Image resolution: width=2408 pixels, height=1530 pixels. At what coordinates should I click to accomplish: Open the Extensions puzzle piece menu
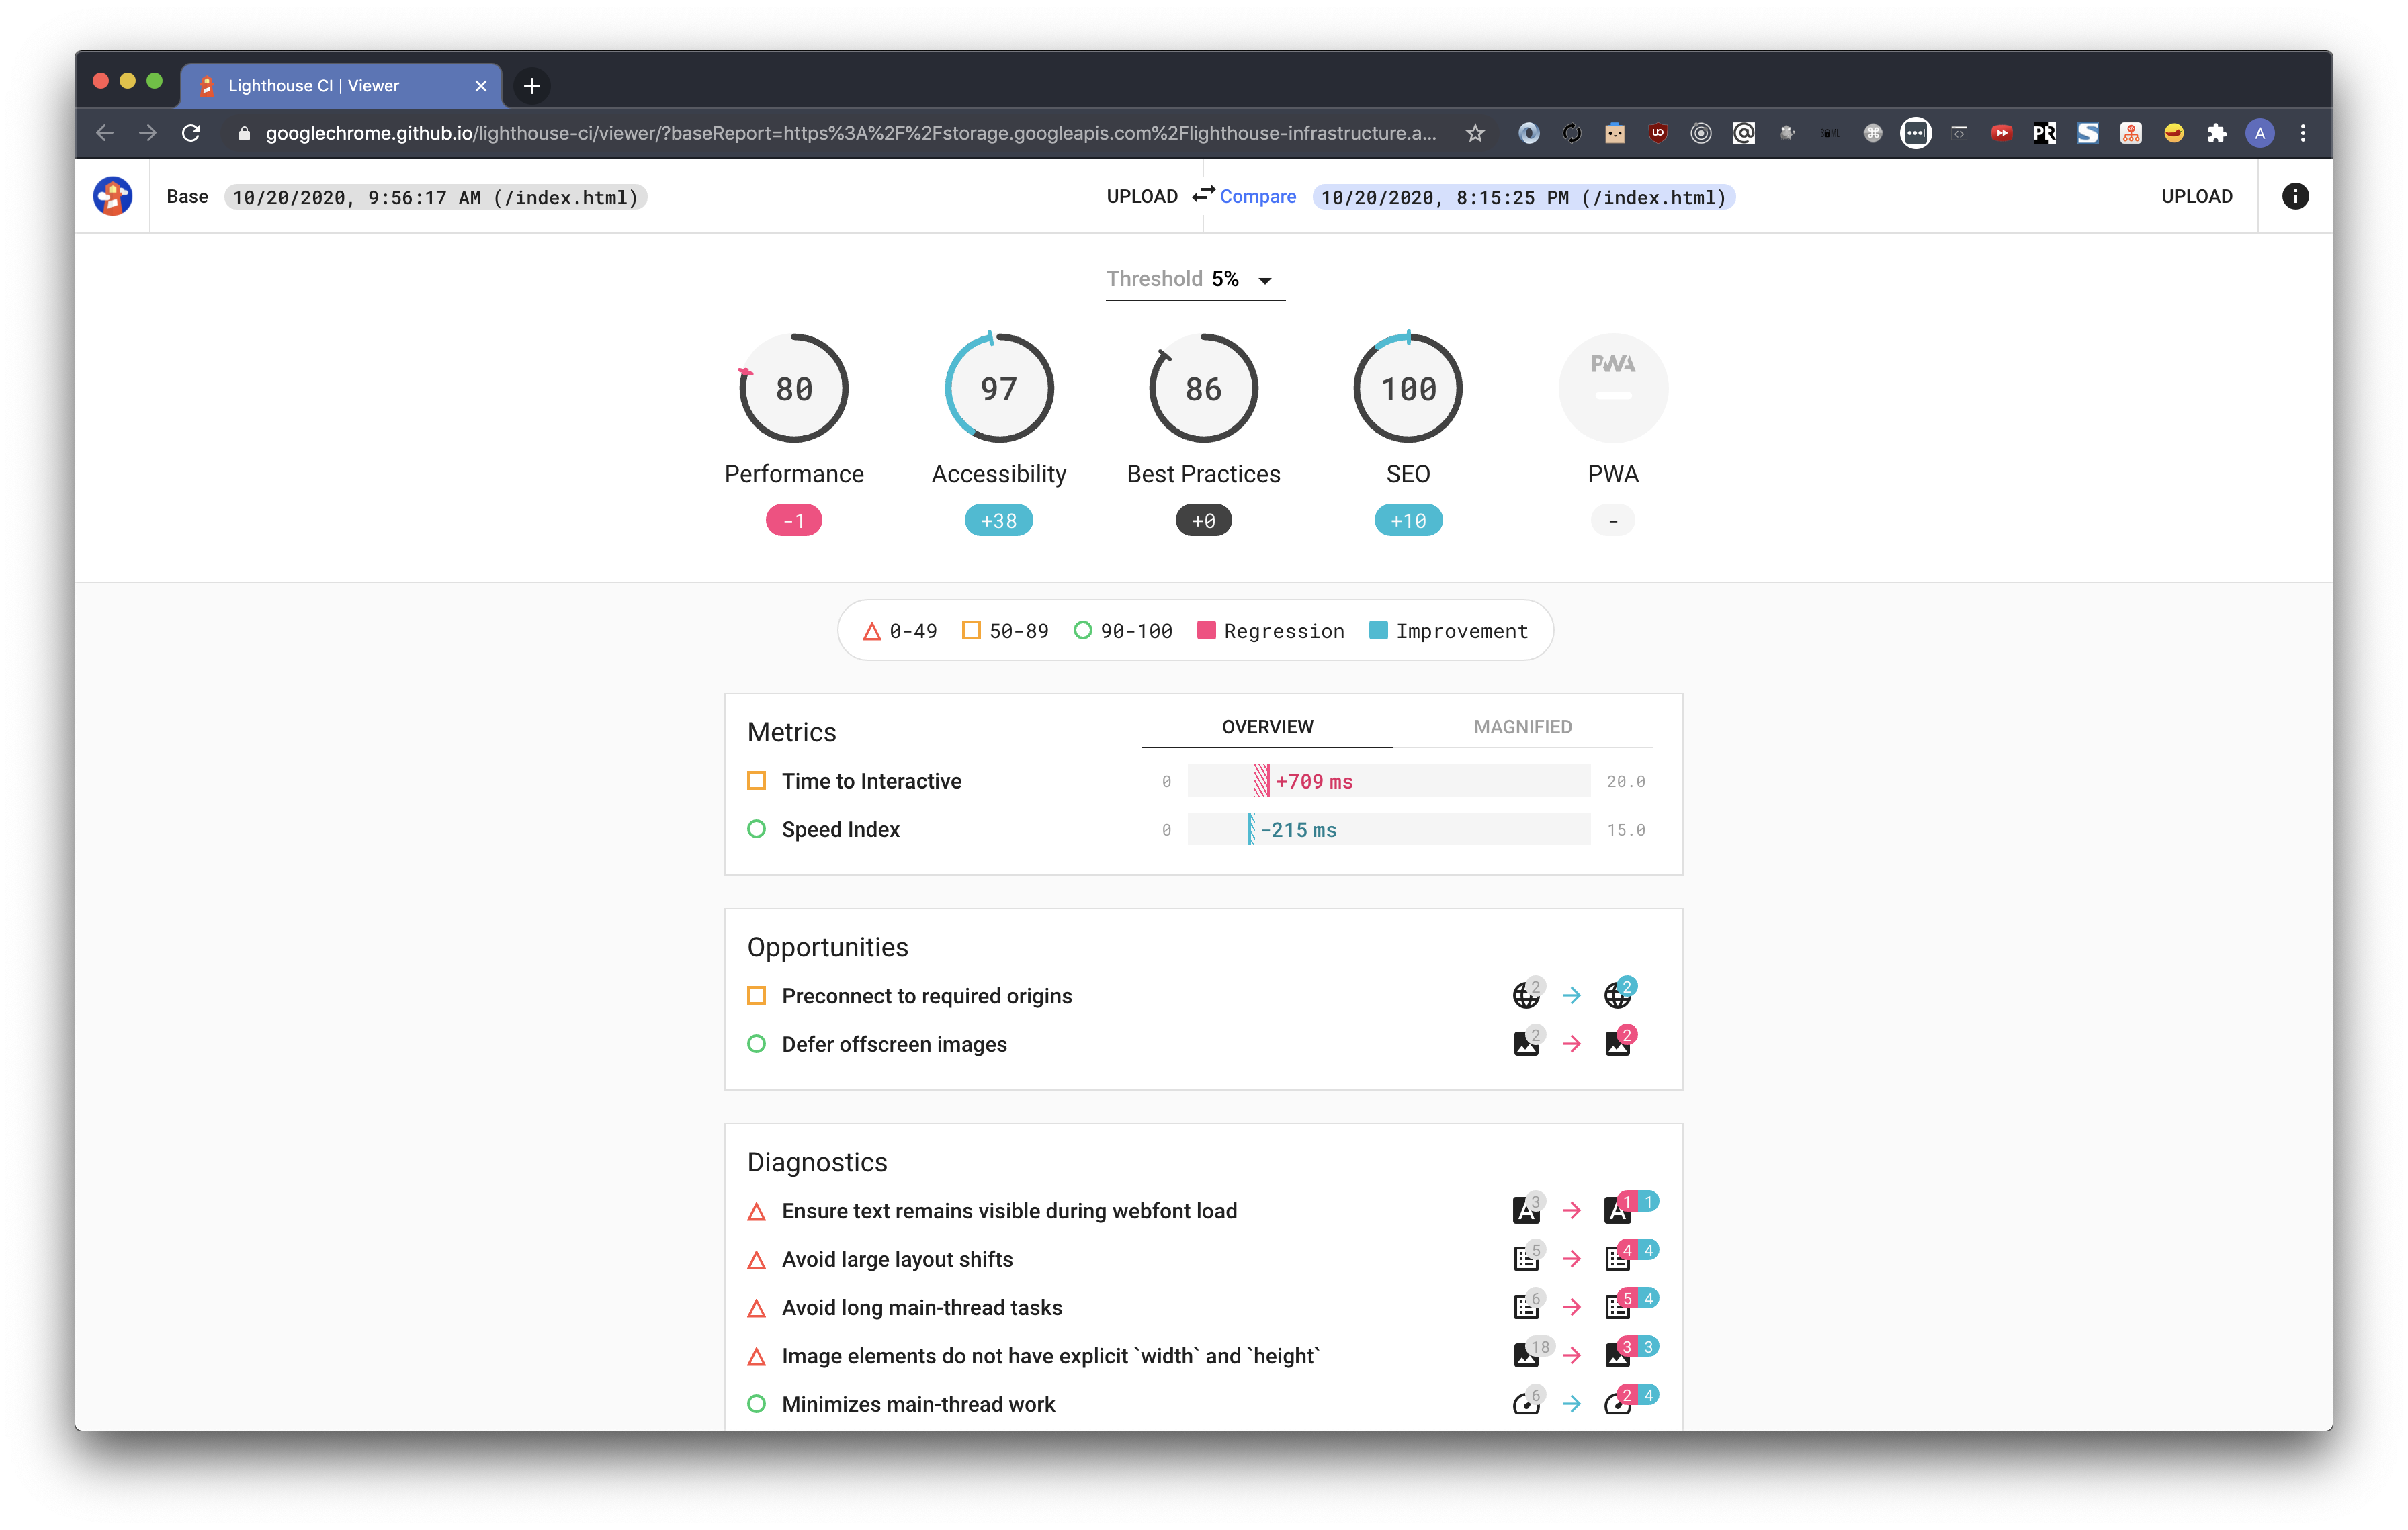pyautogui.click(x=2216, y=133)
